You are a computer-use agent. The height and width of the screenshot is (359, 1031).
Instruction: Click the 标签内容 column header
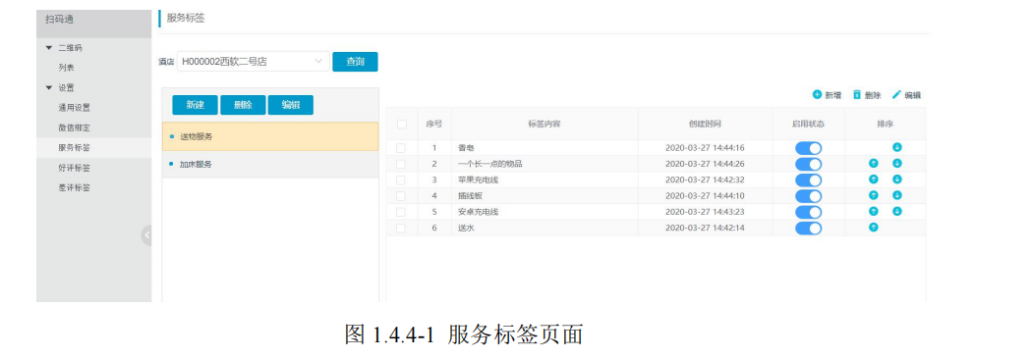[x=544, y=124]
